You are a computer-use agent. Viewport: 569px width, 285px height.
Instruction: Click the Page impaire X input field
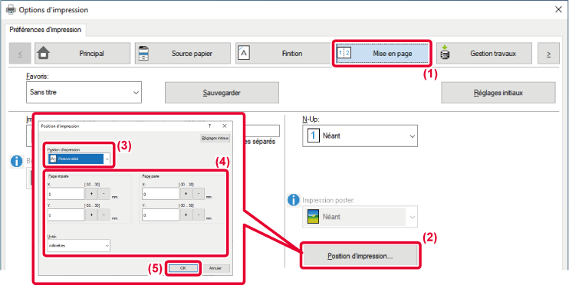(66, 194)
